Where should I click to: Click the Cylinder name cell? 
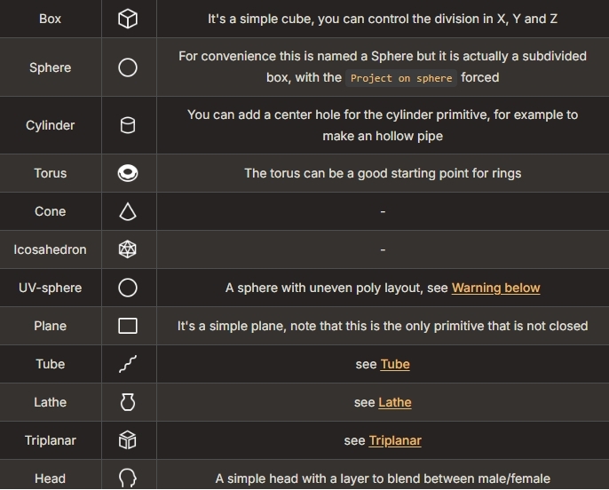[51, 125]
